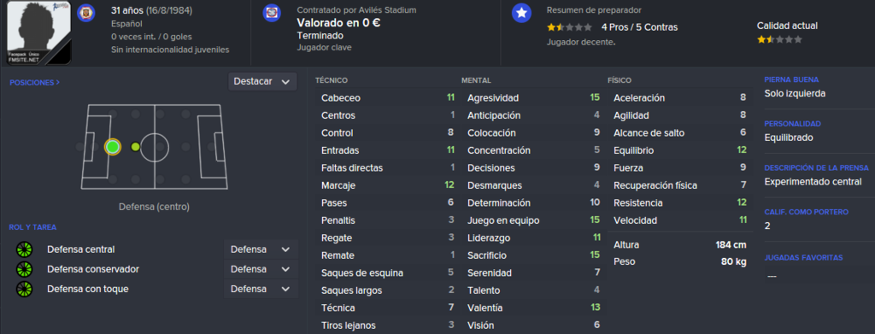The width and height of the screenshot is (875, 334).
Task: Click the player face photo thumbnail
Action: click(39, 32)
